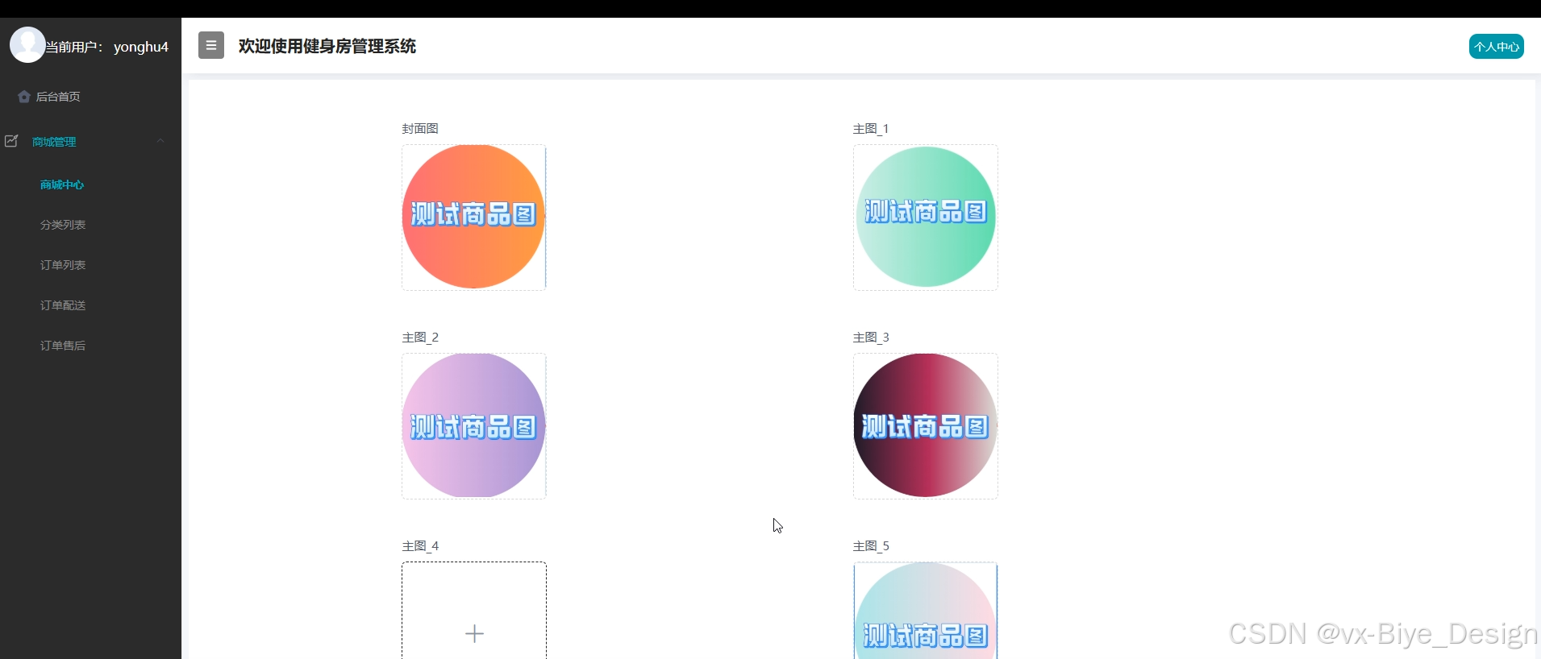This screenshot has height=659, width=1541.
Task: Collapse the 商城管理 menu with its chevron
Action: [160, 141]
